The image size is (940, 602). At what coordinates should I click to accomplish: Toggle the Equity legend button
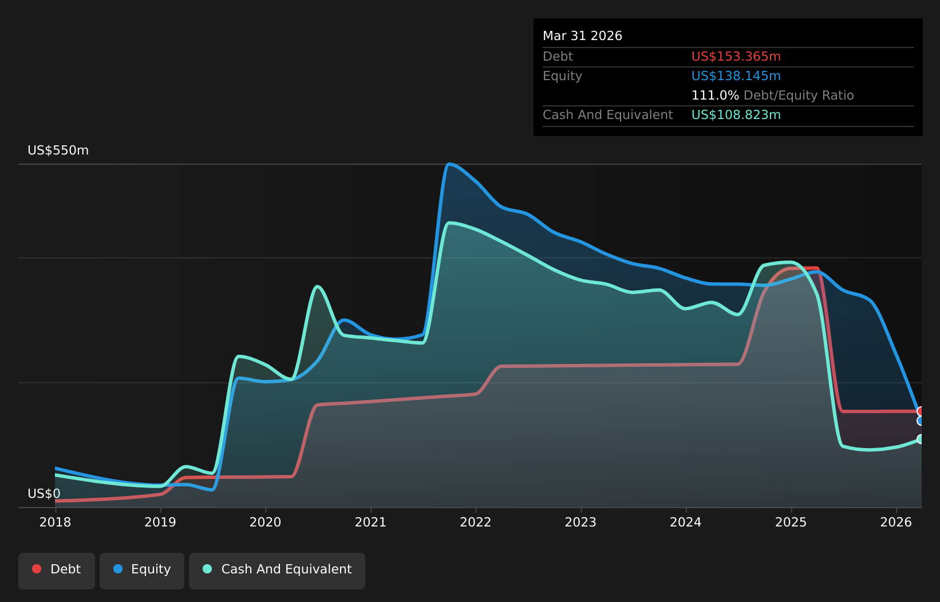click(142, 571)
